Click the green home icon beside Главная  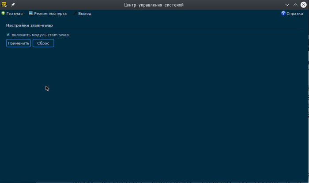[x=3, y=14]
